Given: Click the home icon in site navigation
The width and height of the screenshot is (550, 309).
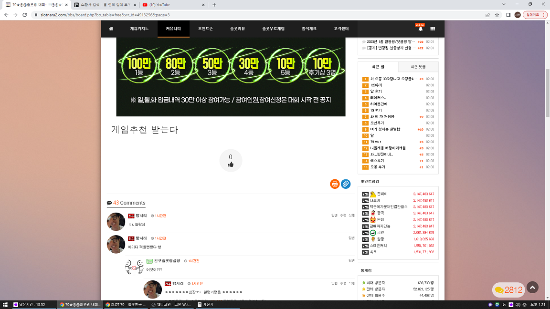Looking at the screenshot, I should (111, 29).
